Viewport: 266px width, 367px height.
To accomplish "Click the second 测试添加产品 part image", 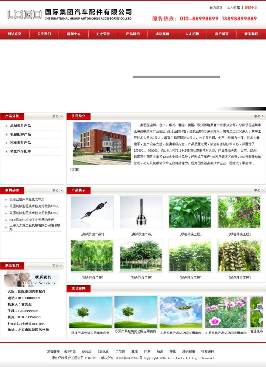I will tap(141, 212).
